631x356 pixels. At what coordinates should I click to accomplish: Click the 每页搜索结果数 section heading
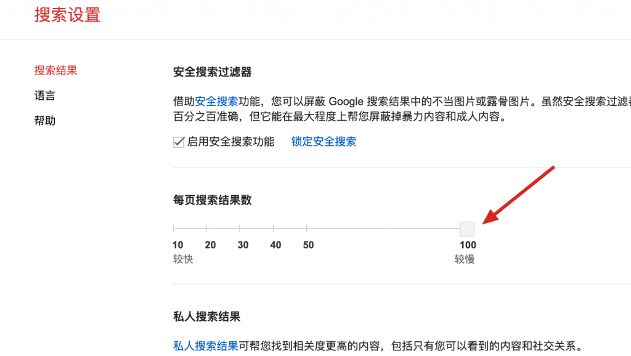click(213, 200)
